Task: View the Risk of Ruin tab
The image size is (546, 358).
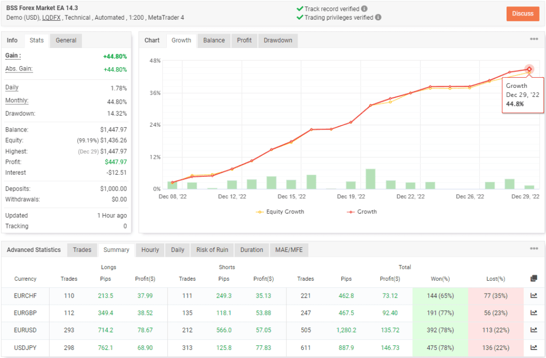Action: click(x=212, y=250)
